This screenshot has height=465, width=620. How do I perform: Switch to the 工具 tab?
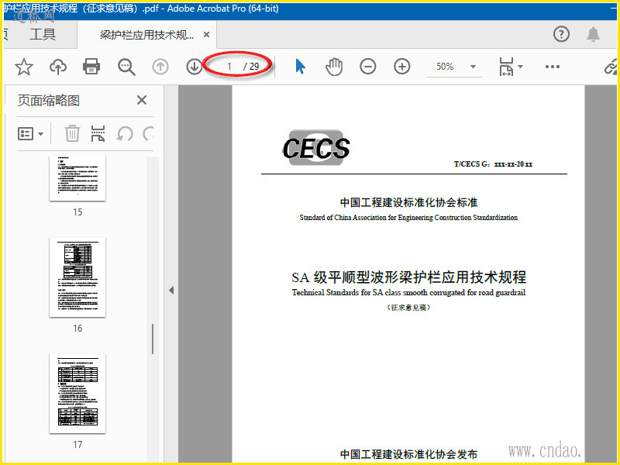pos(43,34)
